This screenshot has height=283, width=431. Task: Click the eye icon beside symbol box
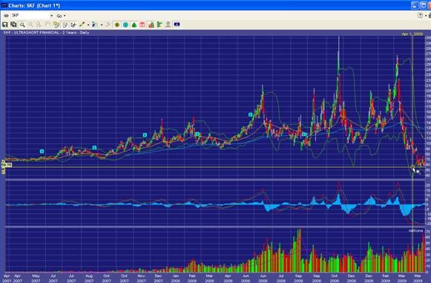coord(6,16)
